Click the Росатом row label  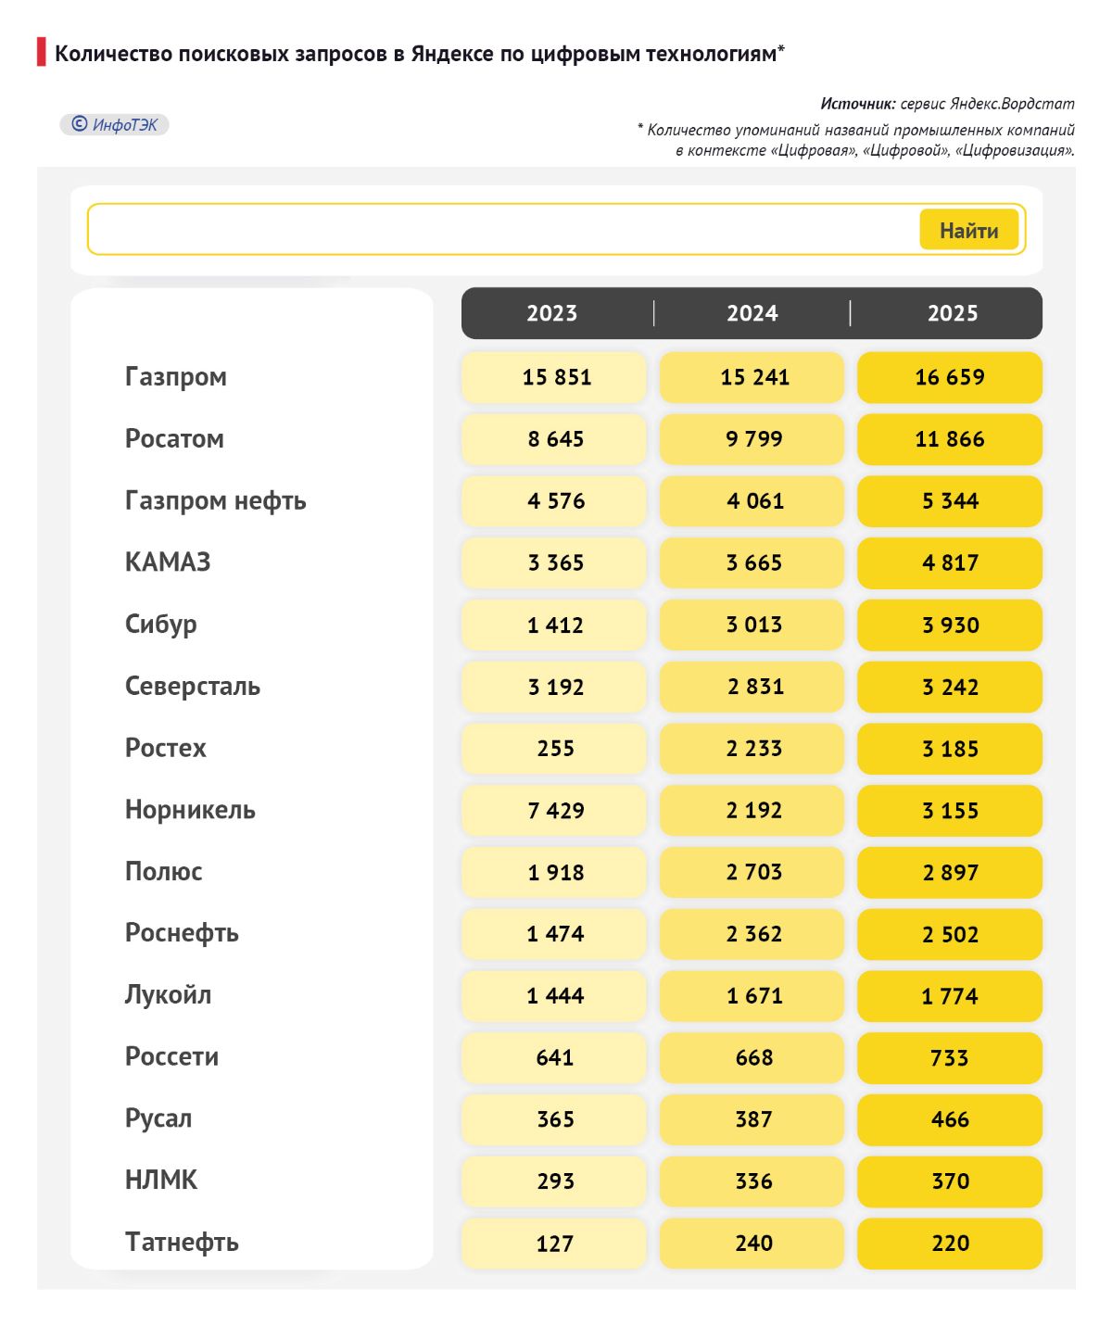174,439
